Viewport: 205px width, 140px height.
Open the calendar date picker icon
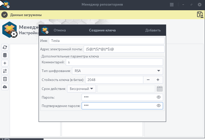[160, 89]
